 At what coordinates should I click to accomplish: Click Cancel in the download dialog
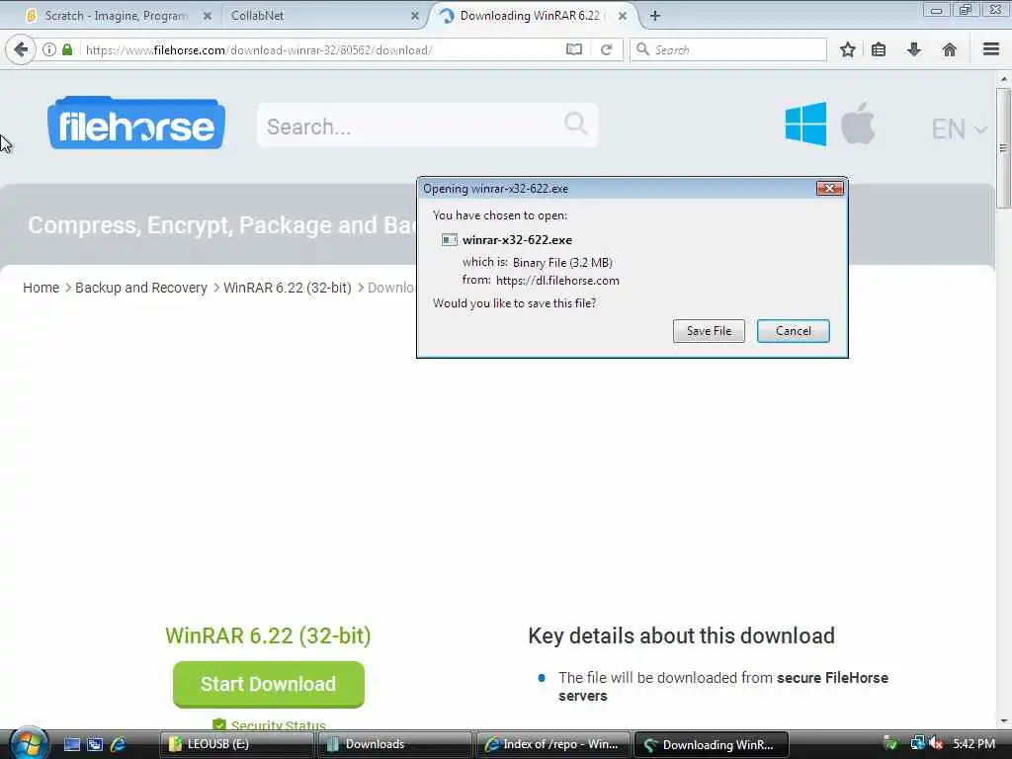pyautogui.click(x=794, y=331)
